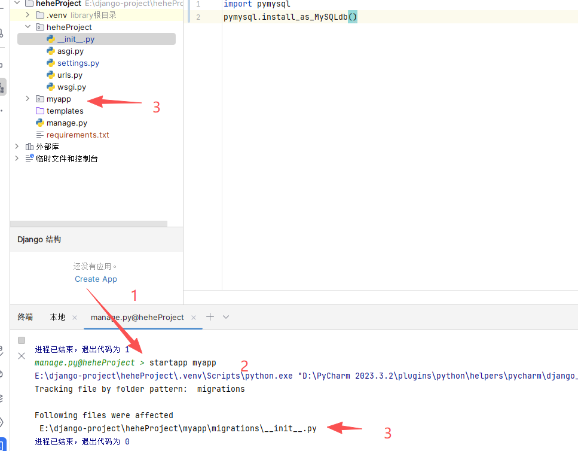Switch to manage.py@heheProject terminal tab
The height and width of the screenshot is (451, 578).
(x=137, y=317)
